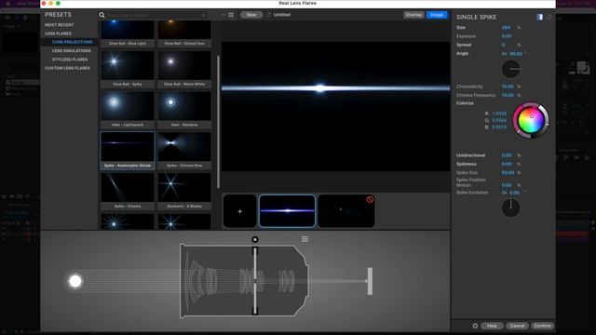Clear the preset search with the X icon
The image size is (596, 335).
click(x=203, y=15)
